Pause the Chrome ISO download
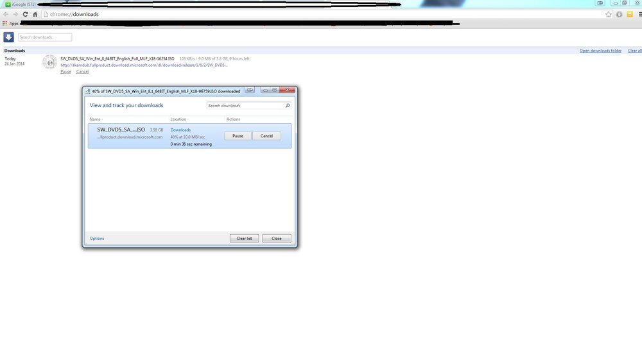Viewport: 642px width, 349px height. (x=66, y=72)
